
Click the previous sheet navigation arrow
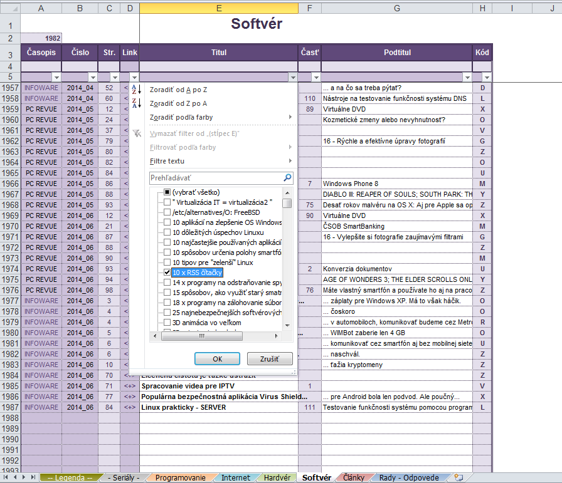click(x=14, y=477)
